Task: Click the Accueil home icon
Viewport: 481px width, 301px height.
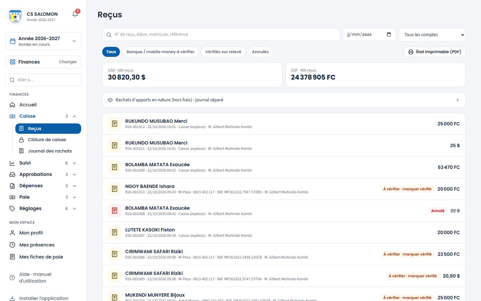Action: pyautogui.click(x=12, y=105)
